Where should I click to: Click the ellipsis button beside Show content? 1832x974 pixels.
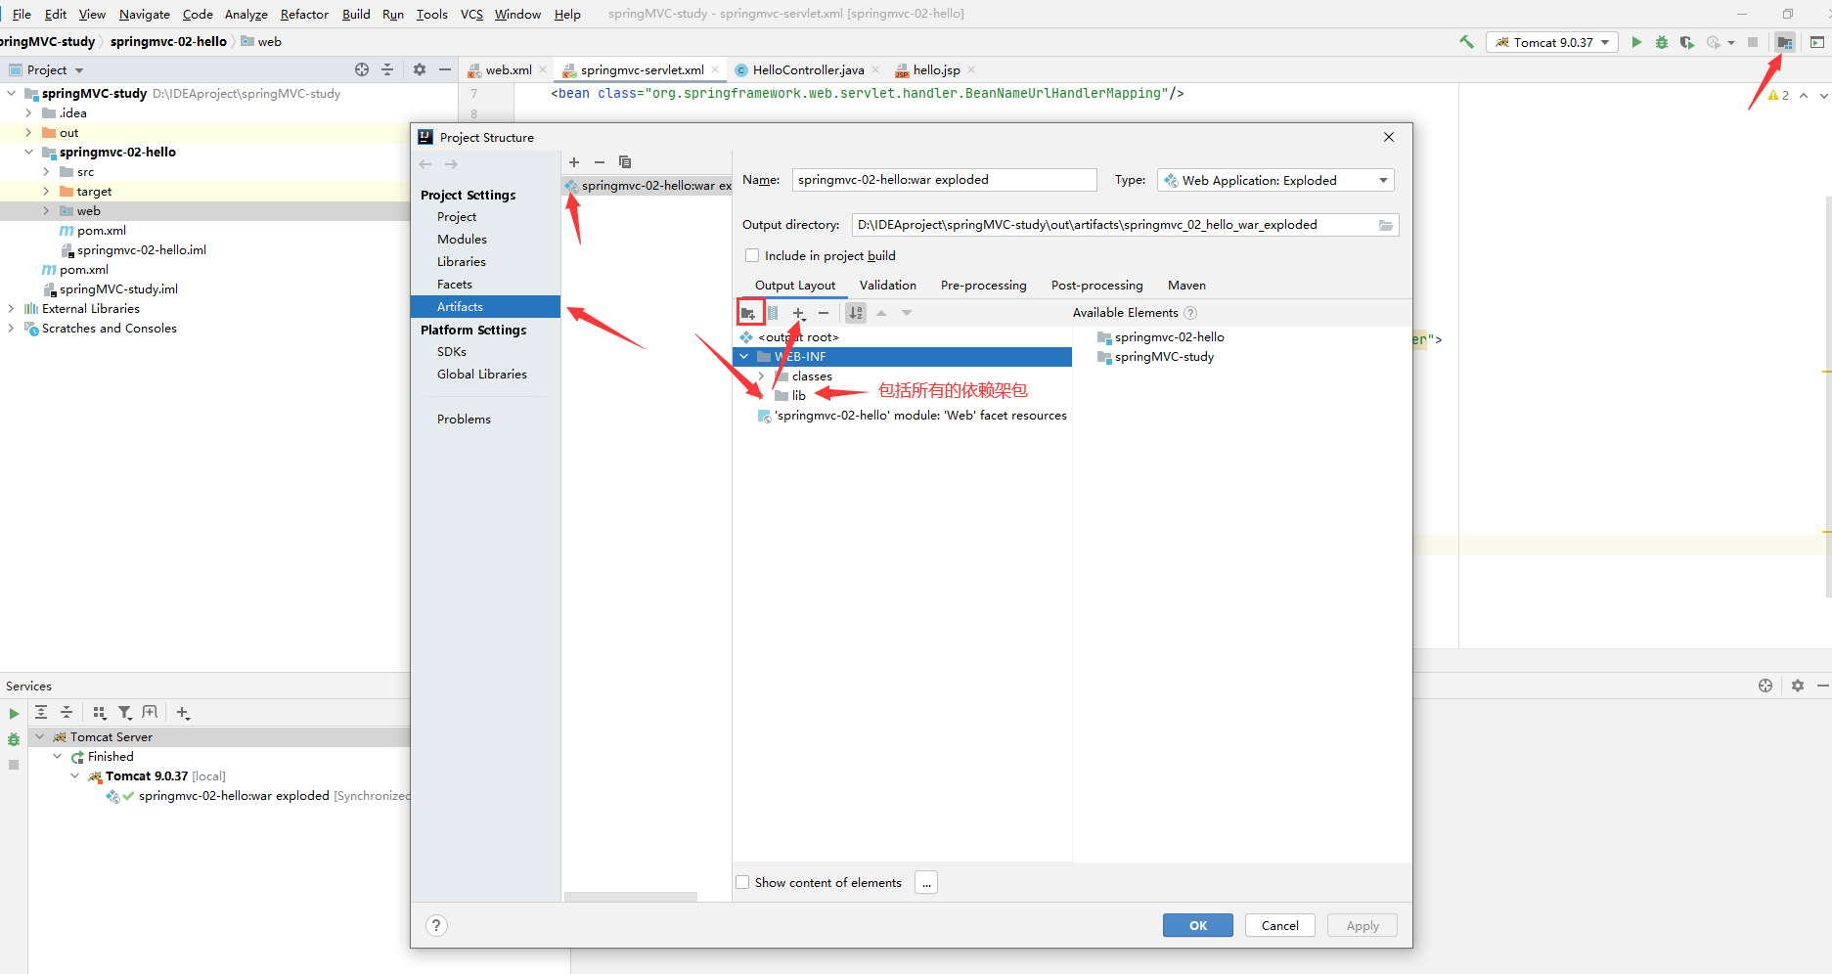pyautogui.click(x=926, y=882)
